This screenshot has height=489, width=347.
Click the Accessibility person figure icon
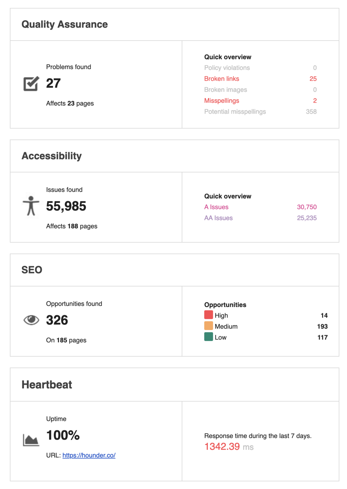click(31, 206)
